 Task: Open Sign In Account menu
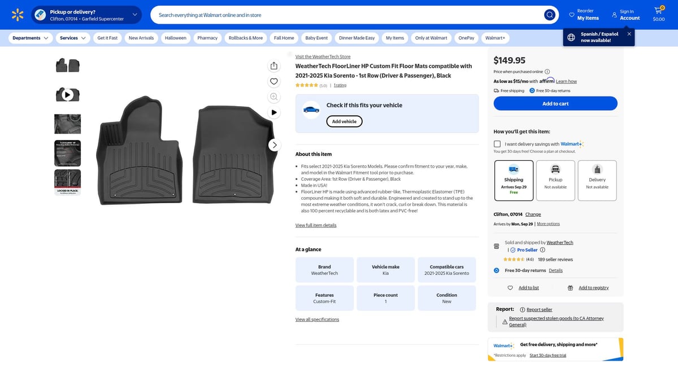(x=626, y=15)
